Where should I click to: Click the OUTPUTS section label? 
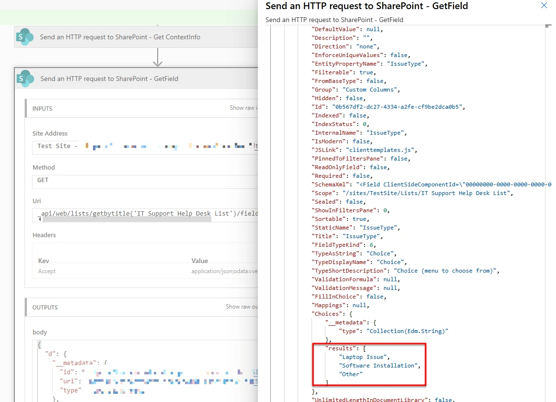(x=45, y=307)
